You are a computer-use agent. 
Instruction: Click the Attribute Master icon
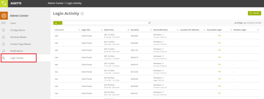coord(3,37)
